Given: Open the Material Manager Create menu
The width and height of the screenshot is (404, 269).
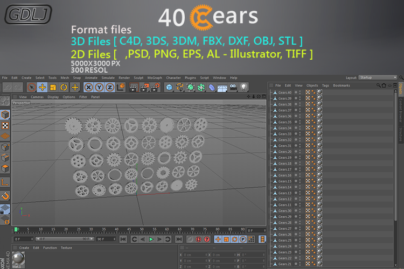Looking at the screenshot, I should pos(24,248).
